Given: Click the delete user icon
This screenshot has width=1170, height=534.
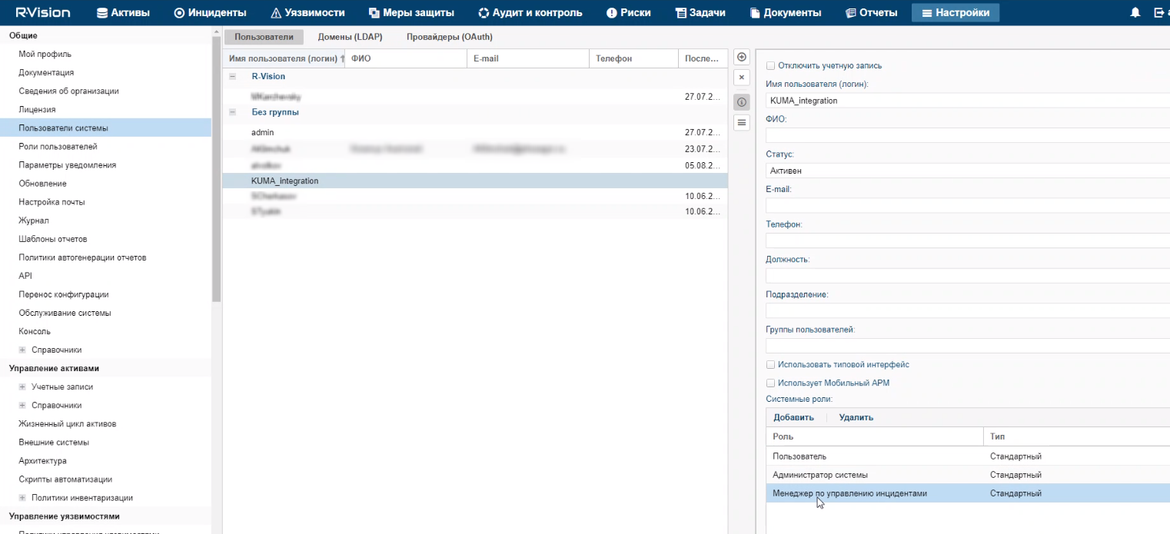Looking at the screenshot, I should (x=740, y=77).
